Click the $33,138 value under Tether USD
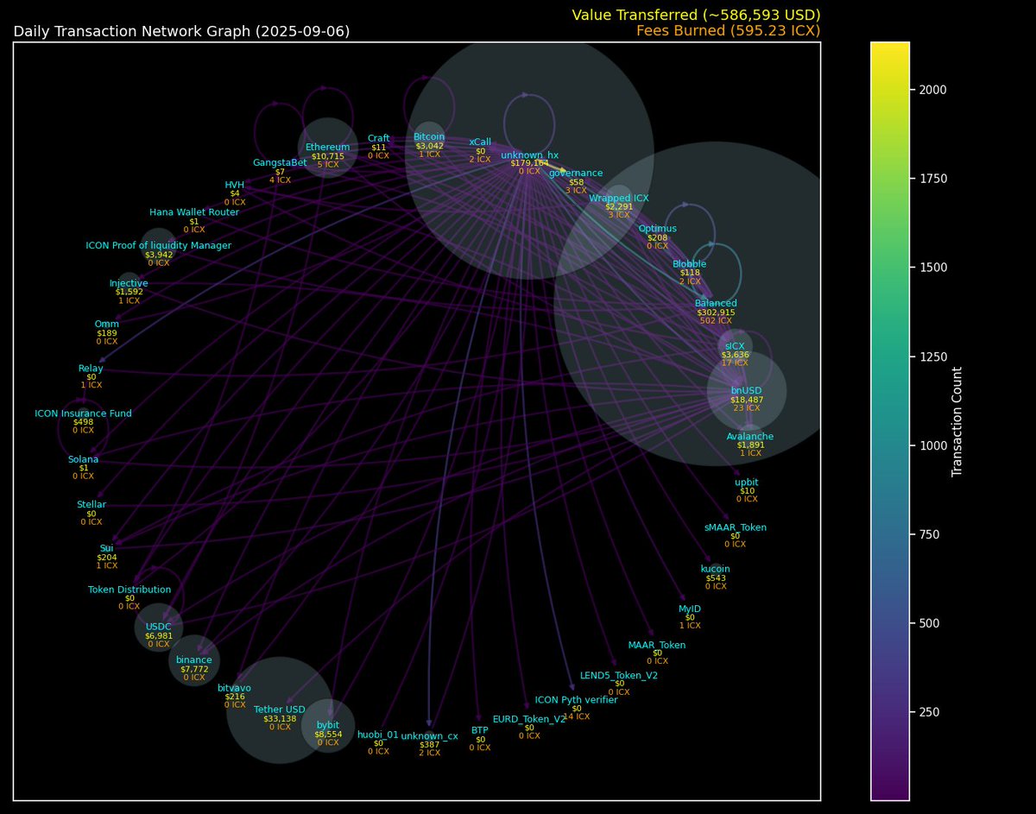The image size is (1036, 814). coord(280,718)
